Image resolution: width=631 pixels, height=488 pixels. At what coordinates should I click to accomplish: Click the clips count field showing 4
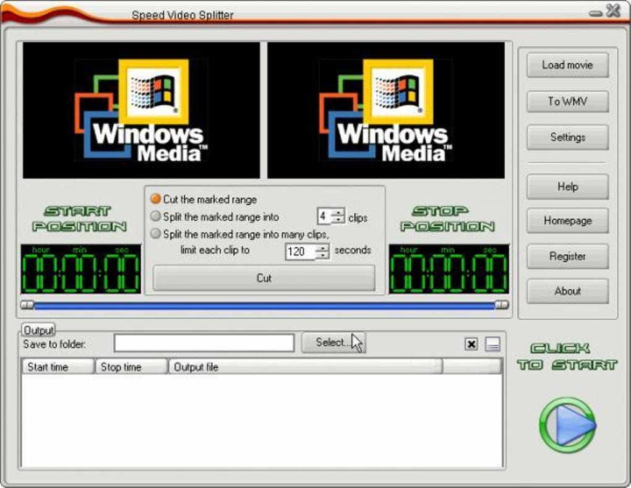coord(324,216)
